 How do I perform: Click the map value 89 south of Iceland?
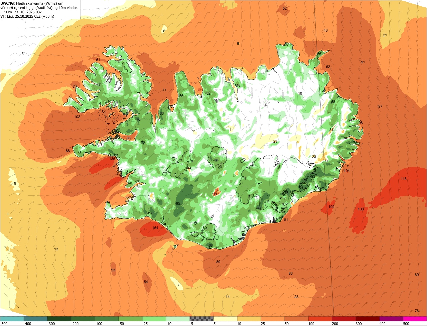point(218,262)
